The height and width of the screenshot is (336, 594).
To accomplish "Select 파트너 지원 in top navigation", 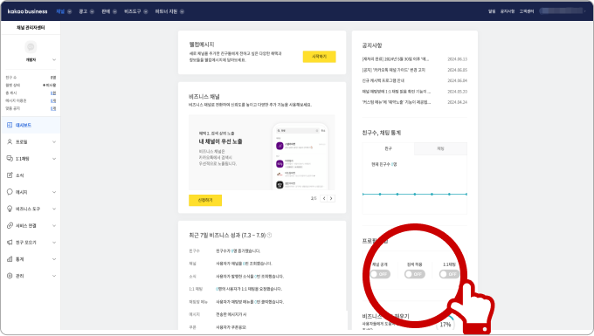I will tap(166, 11).
